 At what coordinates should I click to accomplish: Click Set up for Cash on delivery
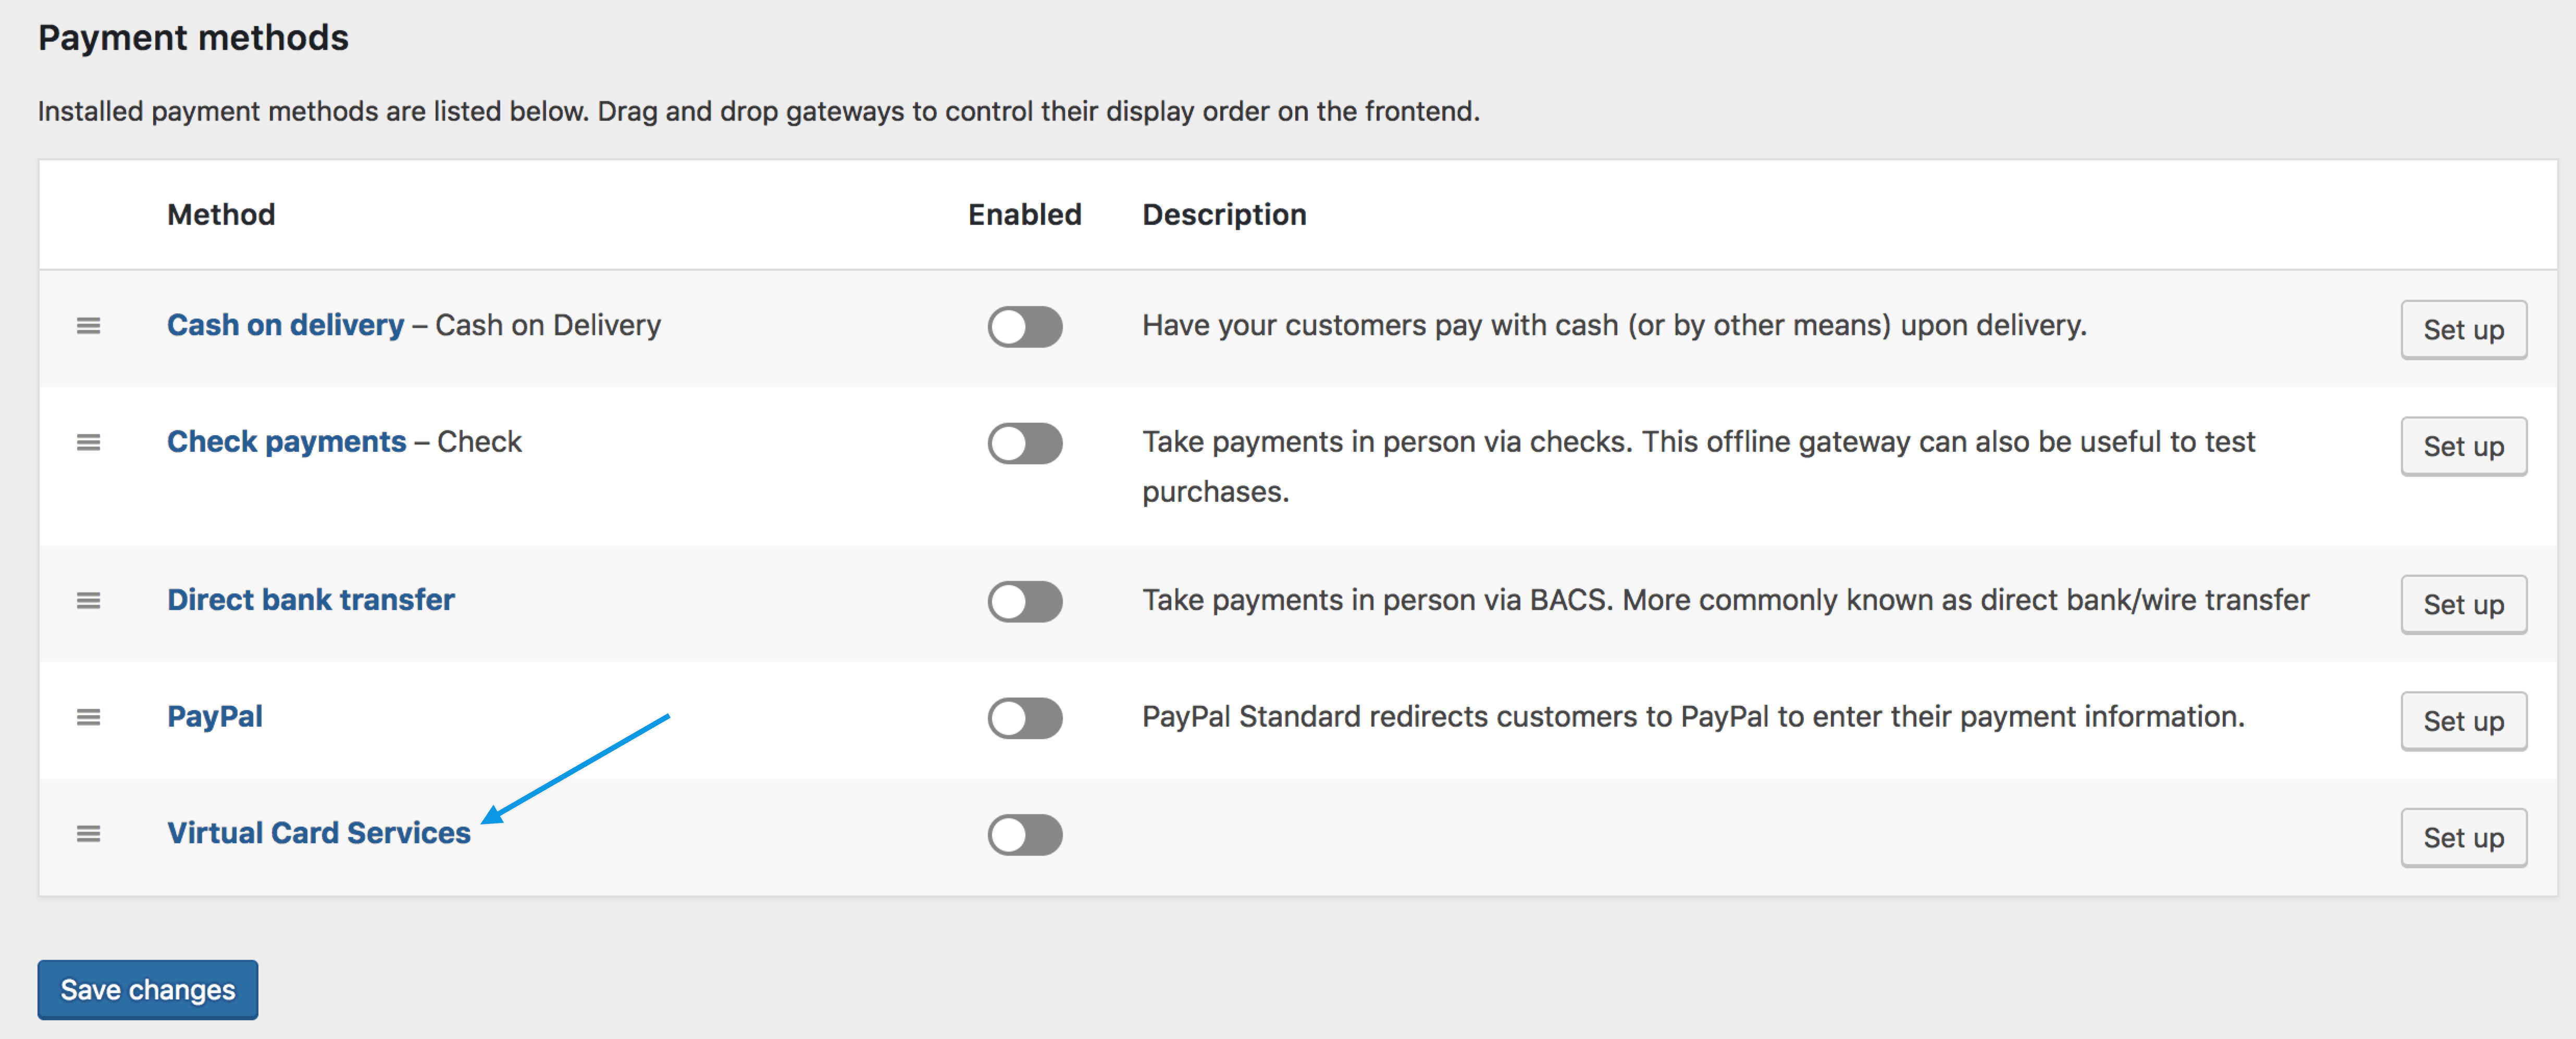(x=2463, y=330)
